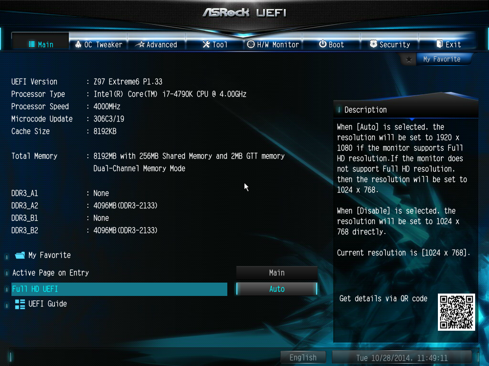Open Active Page on Entry Main dropdown
The height and width of the screenshot is (366, 489).
point(277,273)
